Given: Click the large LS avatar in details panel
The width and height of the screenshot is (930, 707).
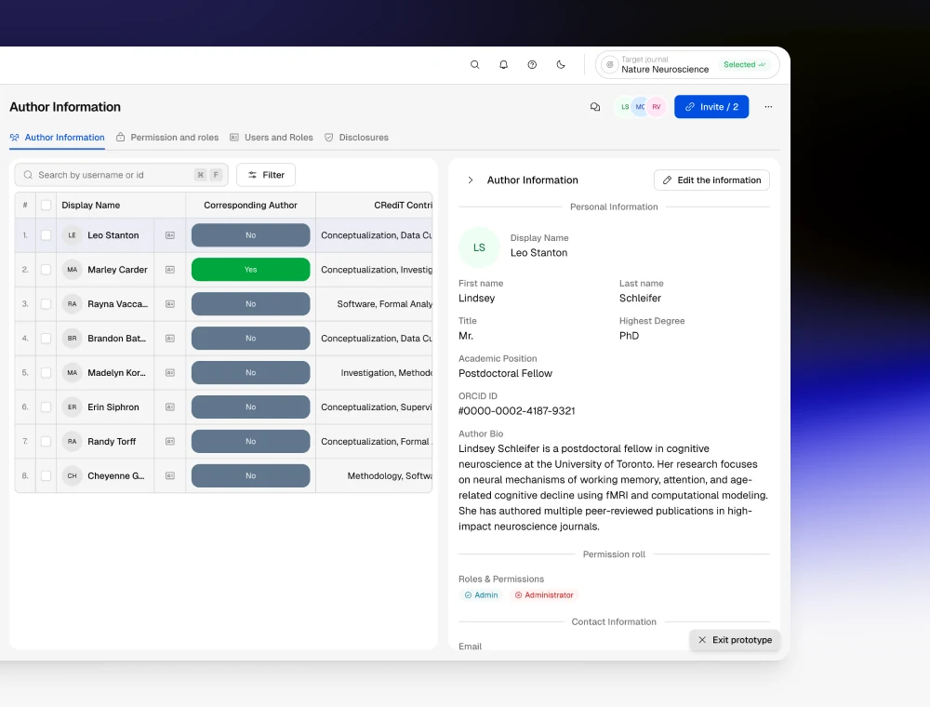Looking at the screenshot, I should click(x=479, y=248).
